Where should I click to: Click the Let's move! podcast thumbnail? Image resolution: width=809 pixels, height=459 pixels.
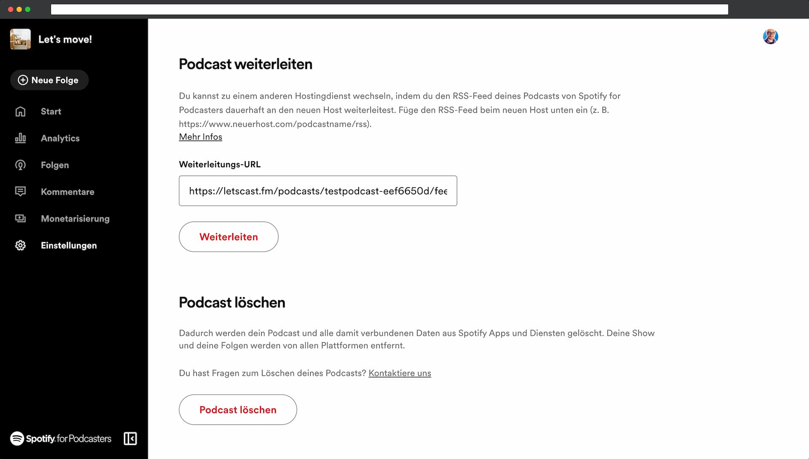click(21, 39)
